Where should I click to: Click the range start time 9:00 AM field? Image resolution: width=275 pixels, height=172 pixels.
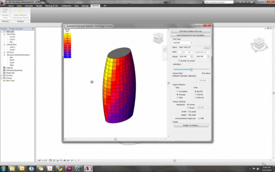coord(185,57)
